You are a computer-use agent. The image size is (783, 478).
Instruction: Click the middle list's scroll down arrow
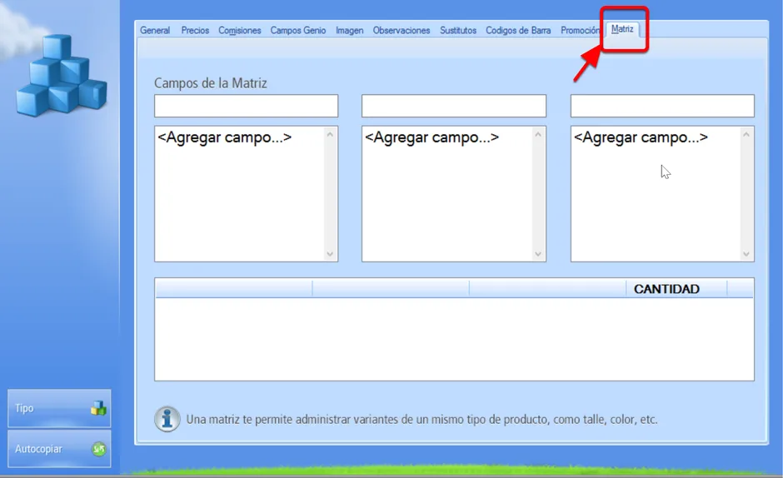point(538,254)
